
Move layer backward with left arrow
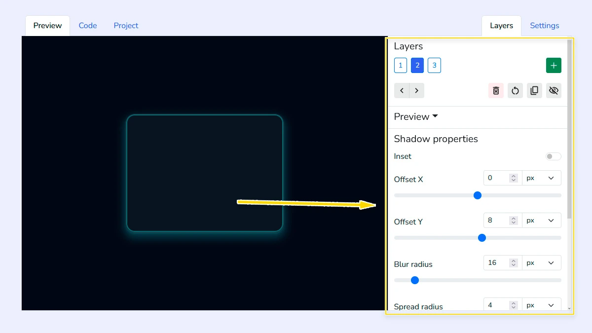point(402,90)
